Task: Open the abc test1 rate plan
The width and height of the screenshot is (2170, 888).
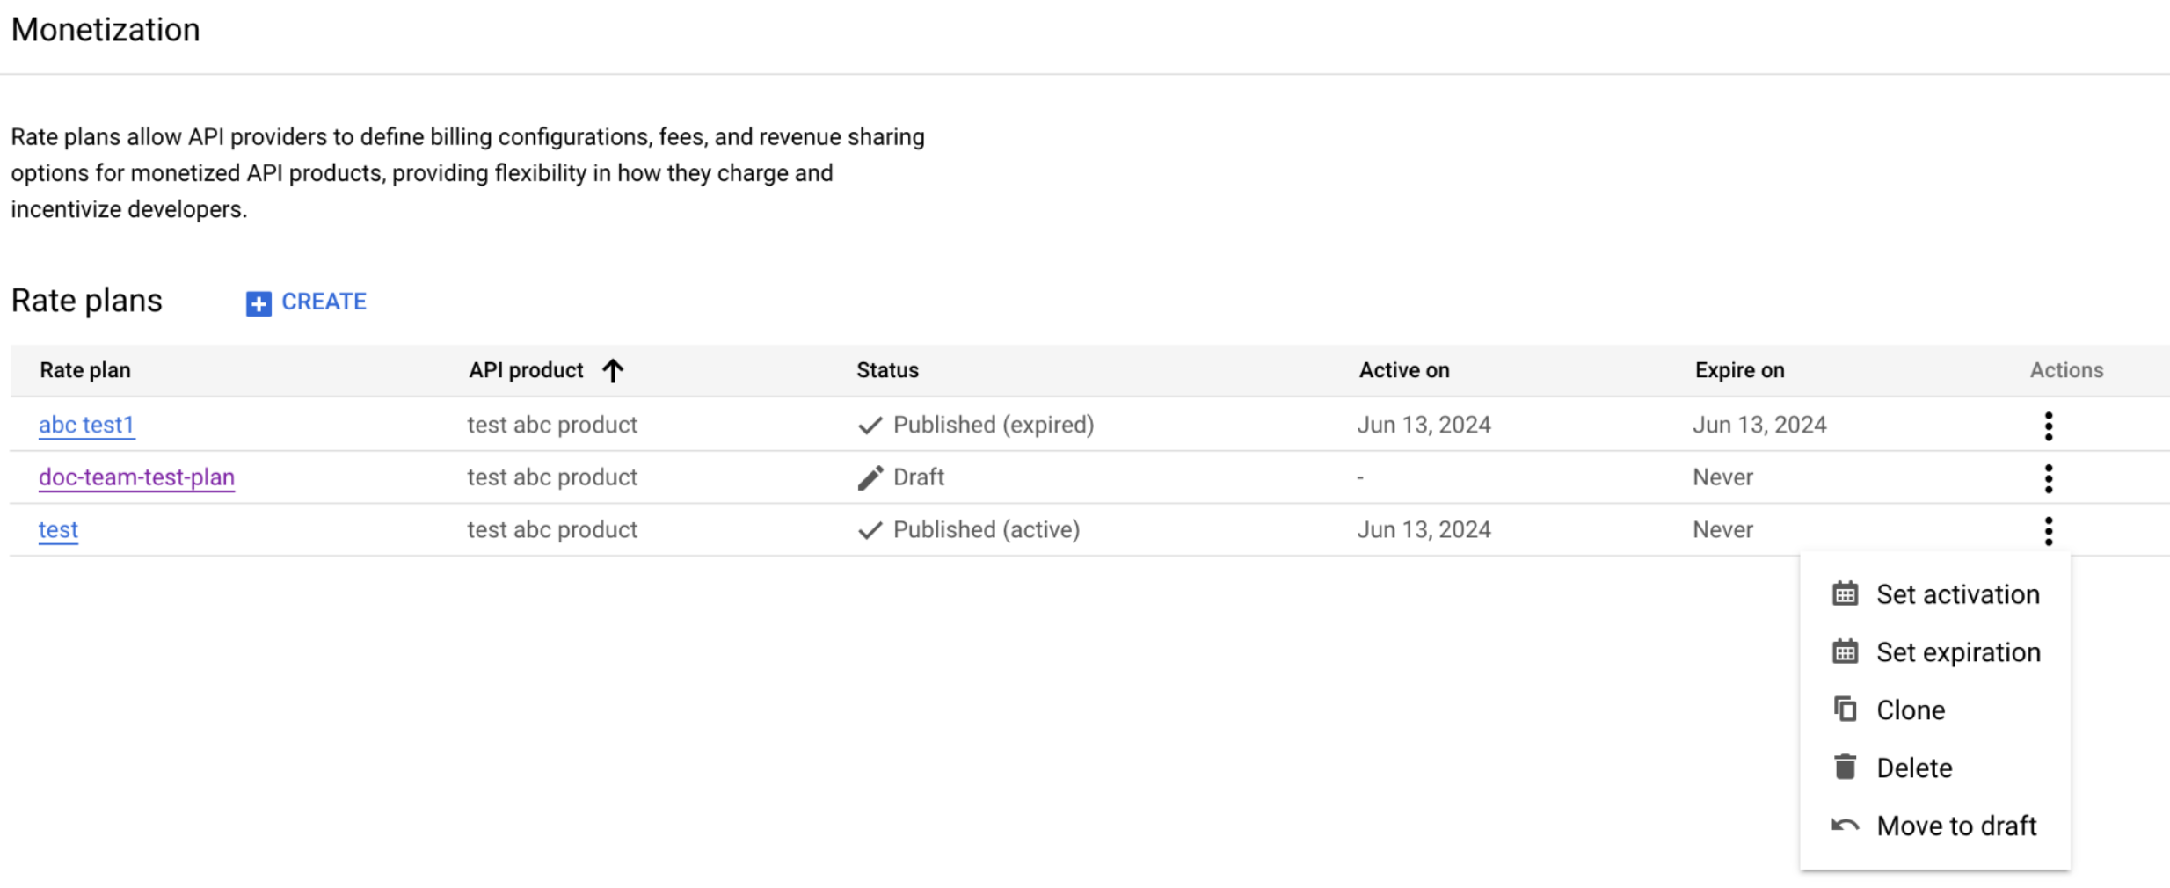Action: [86, 424]
